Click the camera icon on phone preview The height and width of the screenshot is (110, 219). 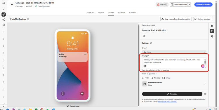tap(82, 94)
